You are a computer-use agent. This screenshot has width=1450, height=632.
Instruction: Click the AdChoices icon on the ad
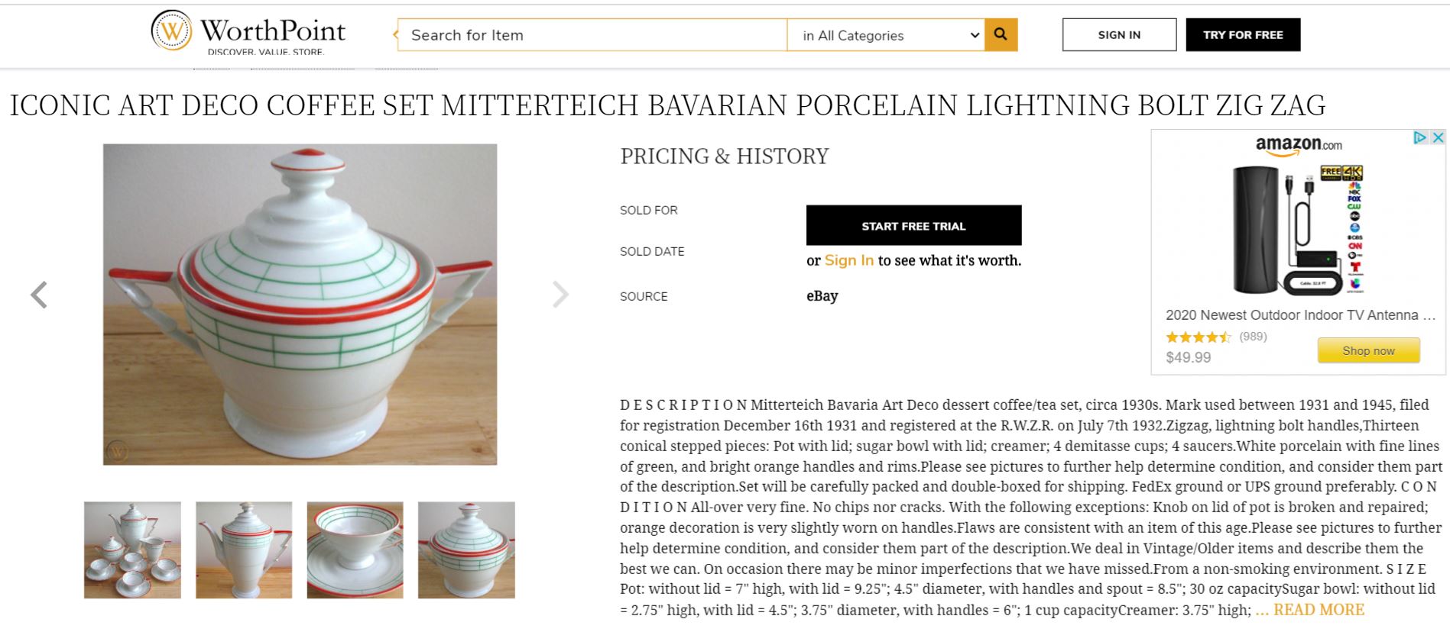tap(1419, 137)
